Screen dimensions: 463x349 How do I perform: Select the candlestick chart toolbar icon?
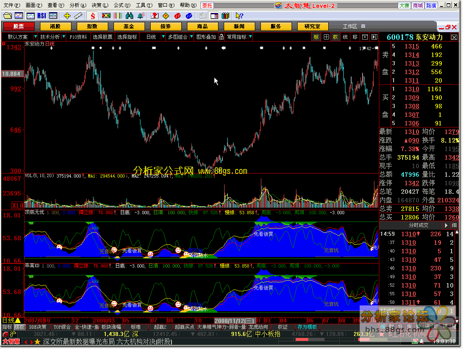[30, 15]
